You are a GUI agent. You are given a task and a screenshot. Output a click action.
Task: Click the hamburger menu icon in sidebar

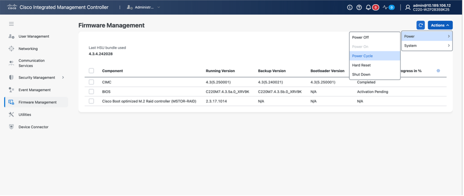coord(11,24)
